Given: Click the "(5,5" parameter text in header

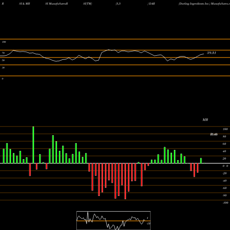Looking at the screenshot, I should pyautogui.click(x=118, y=4).
